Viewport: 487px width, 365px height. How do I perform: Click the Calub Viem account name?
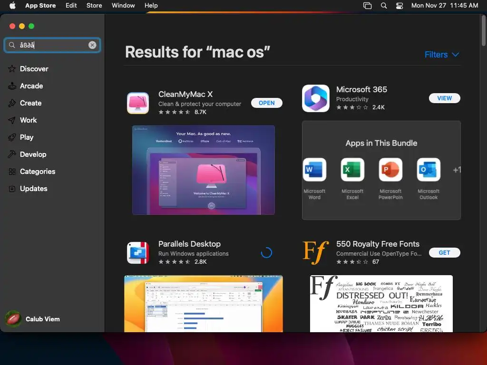tap(42, 319)
